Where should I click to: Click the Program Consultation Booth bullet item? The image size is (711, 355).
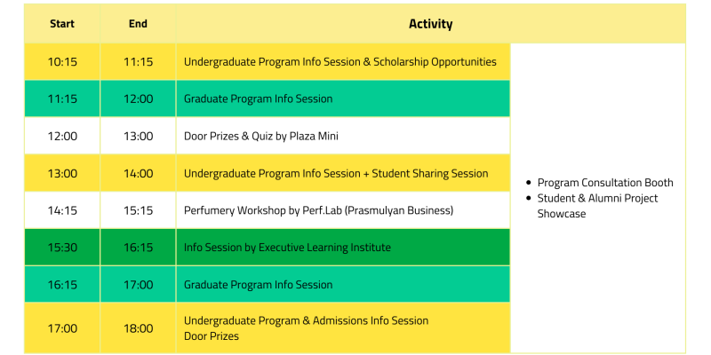pyautogui.click(x=605, y=183)
